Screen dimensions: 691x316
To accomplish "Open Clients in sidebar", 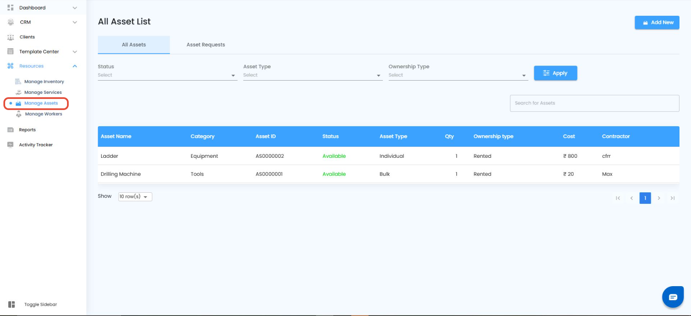I will pos(27,37).
